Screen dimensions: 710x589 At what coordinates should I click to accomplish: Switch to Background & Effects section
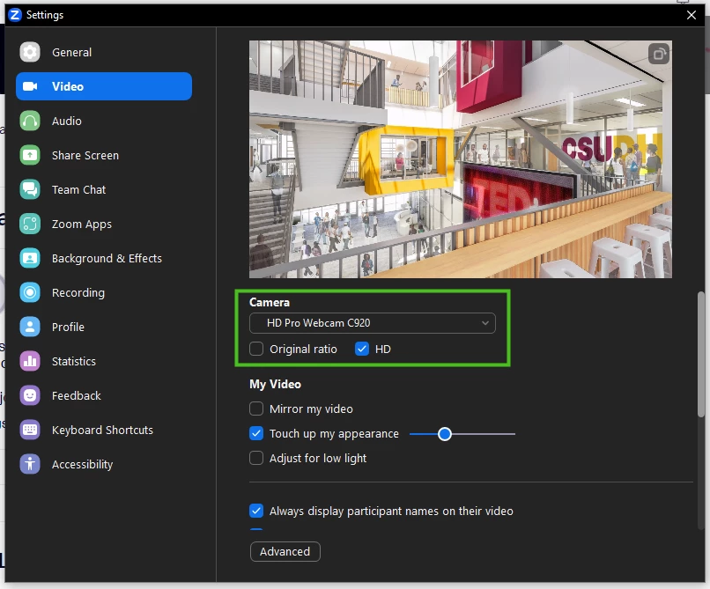104,258
